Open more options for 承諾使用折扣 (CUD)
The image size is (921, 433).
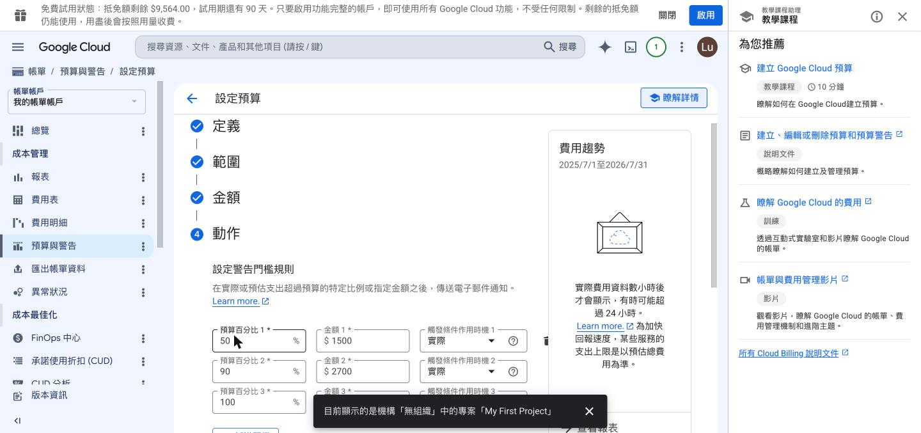[x=143, y=361]
